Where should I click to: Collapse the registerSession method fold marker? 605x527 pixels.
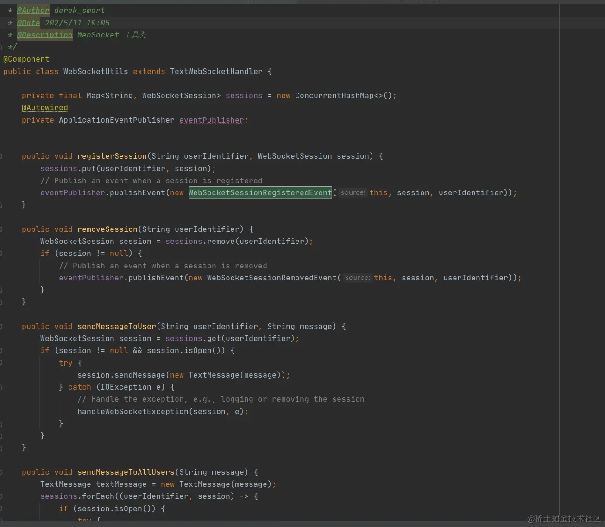[1, 156]
